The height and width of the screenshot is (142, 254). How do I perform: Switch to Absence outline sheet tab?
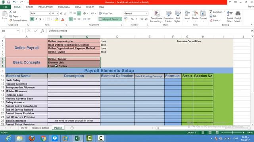pyautogui.click(x=40, y=128)
